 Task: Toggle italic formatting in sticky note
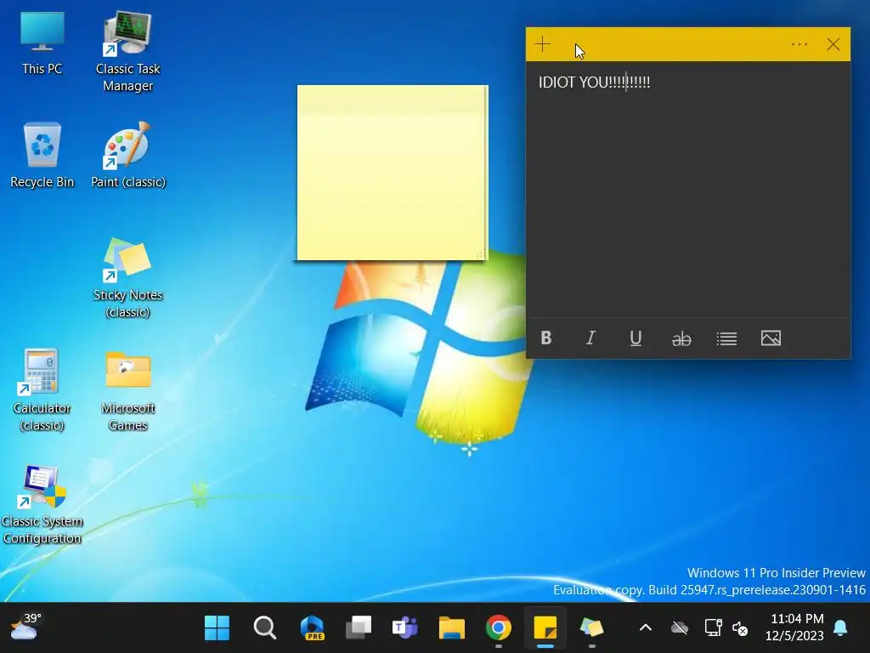coord(591,338)
